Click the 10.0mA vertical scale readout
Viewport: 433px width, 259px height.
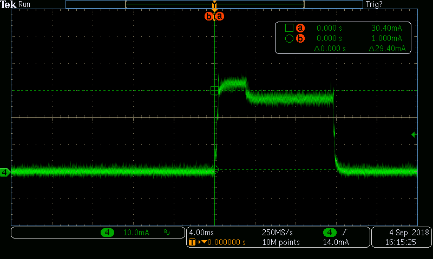pyautogui.click(x=135, y=233)
